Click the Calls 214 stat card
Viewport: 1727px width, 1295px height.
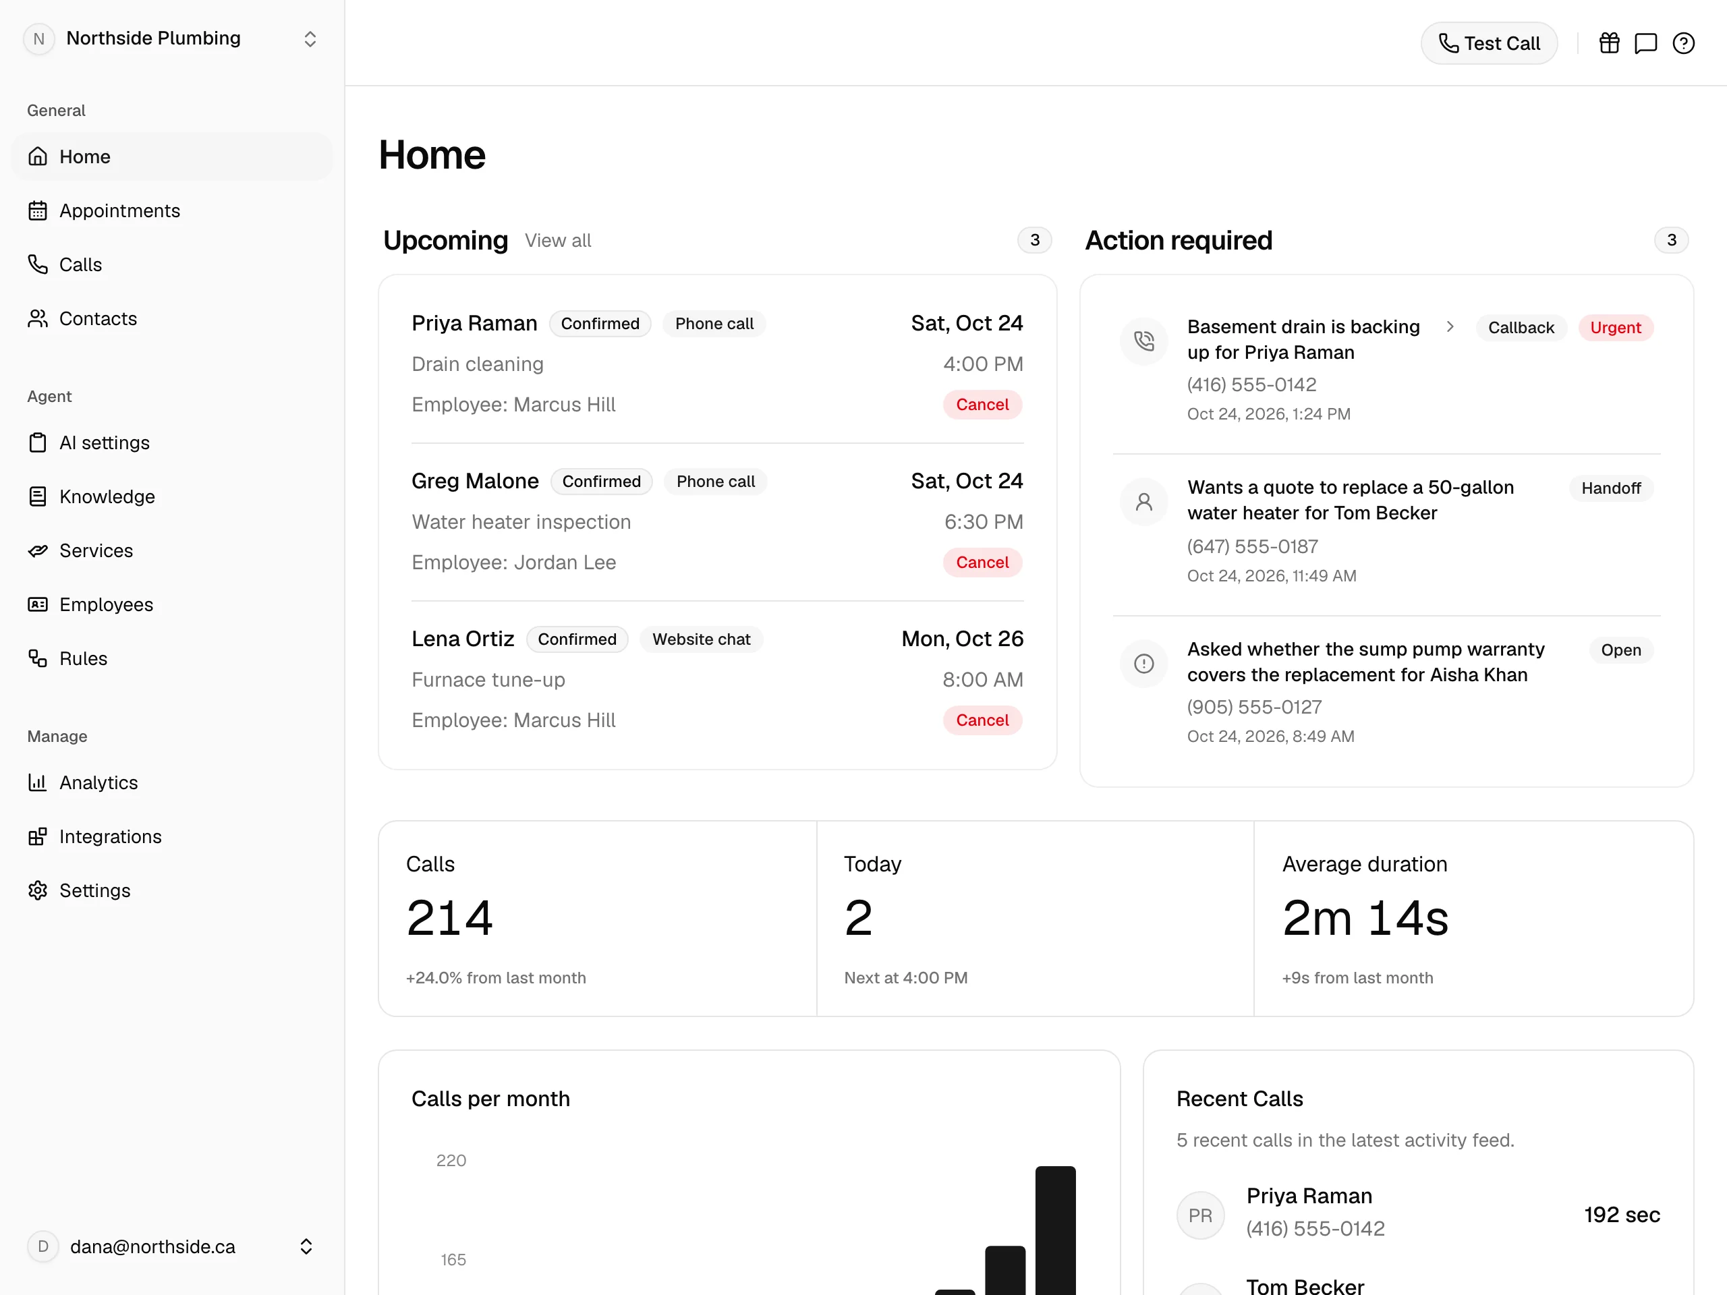pos(597,919)
